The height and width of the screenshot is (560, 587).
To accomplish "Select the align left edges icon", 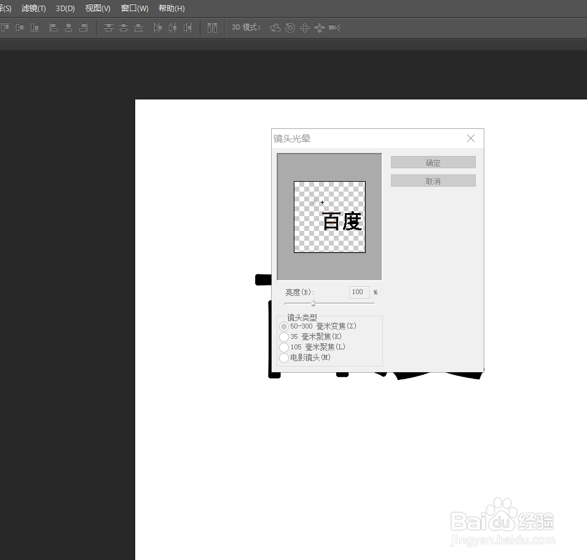I will tap(53, 28).
